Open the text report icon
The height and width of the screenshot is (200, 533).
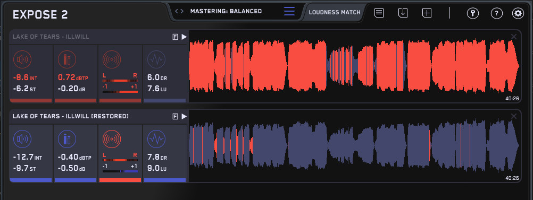(x=379, y=13)
